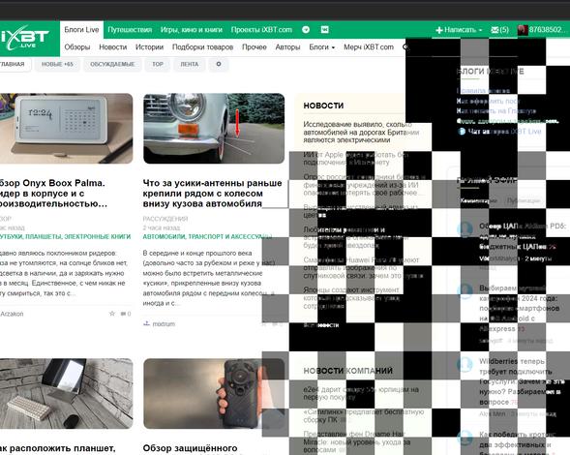This screenshot has height=455, width=570.
Task: Bookmark the Onyx Boox Palma post with star
Action: [x=112, y=314]
